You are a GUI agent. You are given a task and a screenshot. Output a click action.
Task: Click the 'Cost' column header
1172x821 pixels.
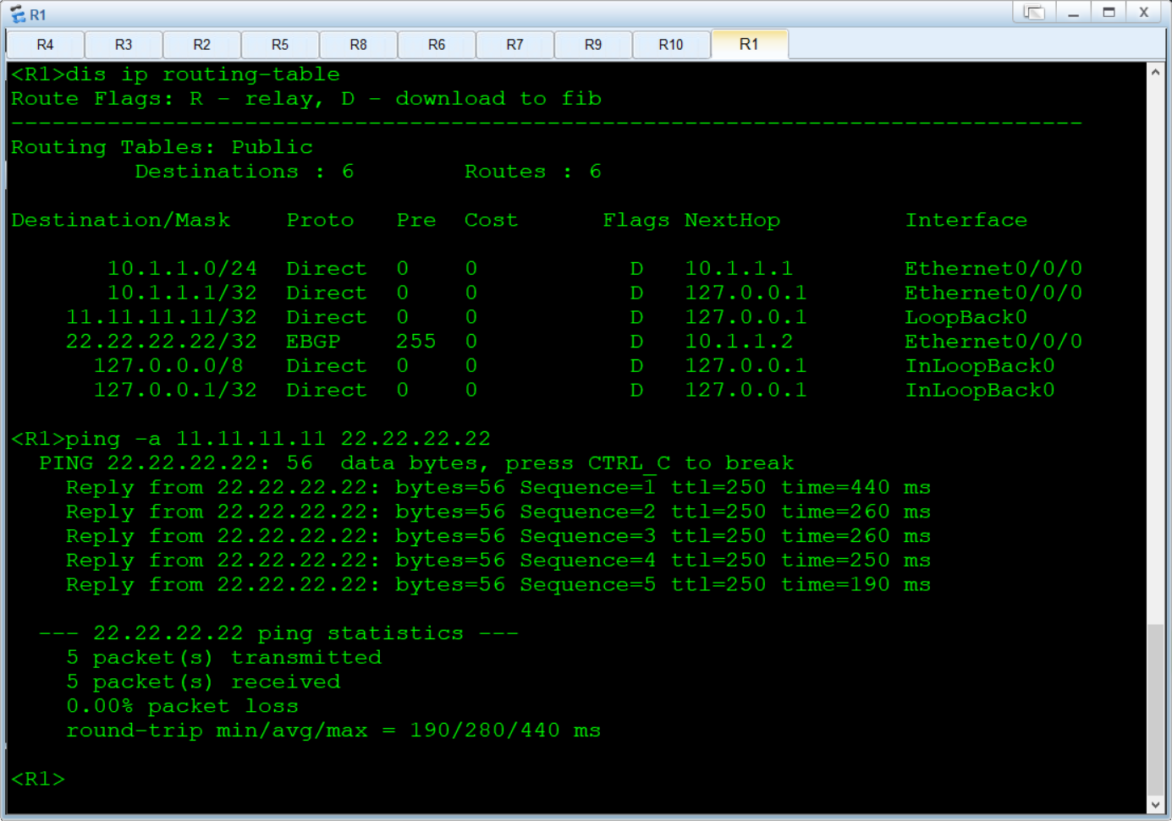tap(491, 221)
